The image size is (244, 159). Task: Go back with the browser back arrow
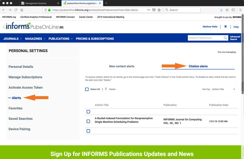click(4, 10)
